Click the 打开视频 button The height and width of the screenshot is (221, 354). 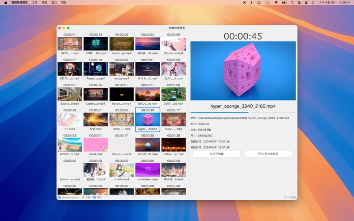216,154
